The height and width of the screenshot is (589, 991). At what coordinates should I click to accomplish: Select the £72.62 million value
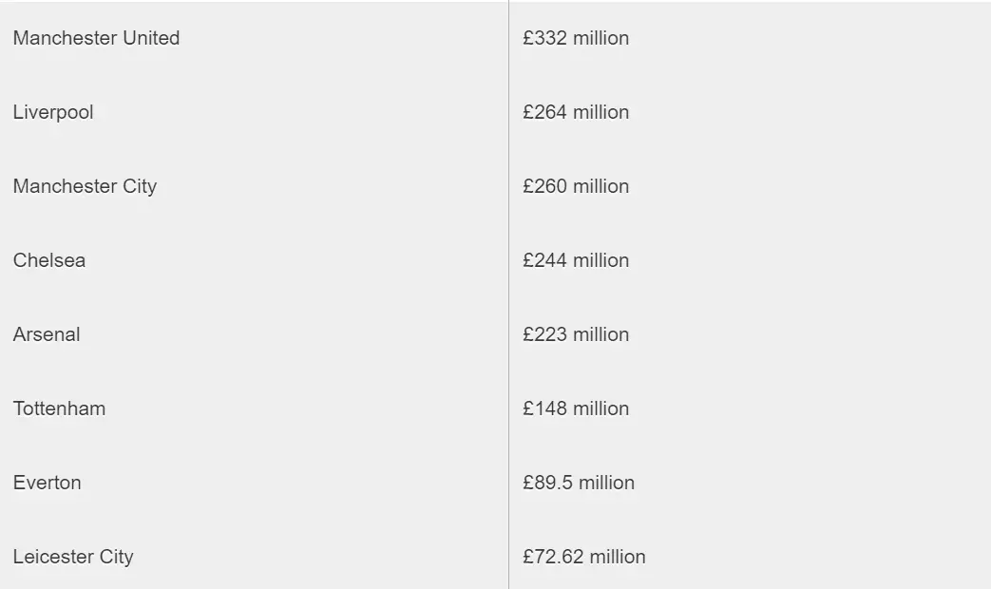tap(584, 557)
